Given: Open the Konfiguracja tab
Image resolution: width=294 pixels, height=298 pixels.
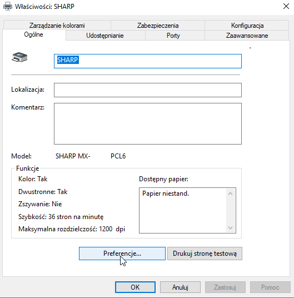Looking at the screenshot, I should click(x=247, y=25).
